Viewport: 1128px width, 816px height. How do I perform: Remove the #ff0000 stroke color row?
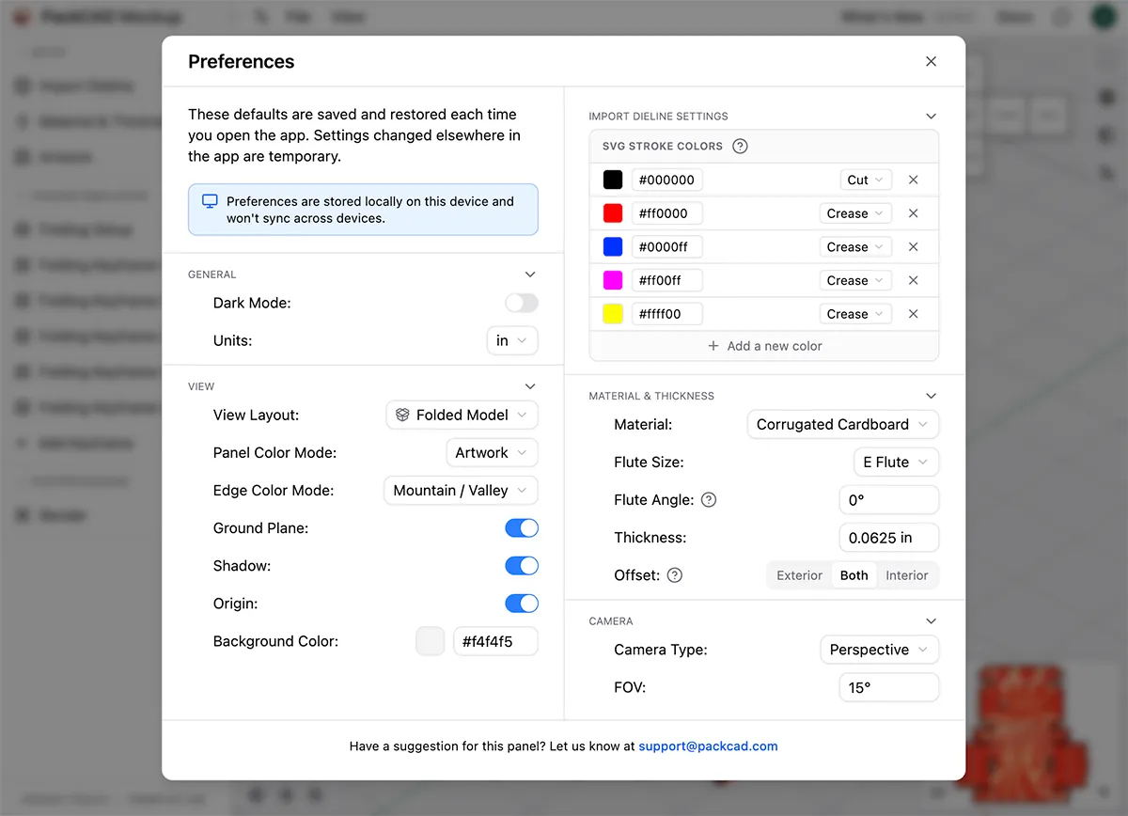(x=913, y=213)
